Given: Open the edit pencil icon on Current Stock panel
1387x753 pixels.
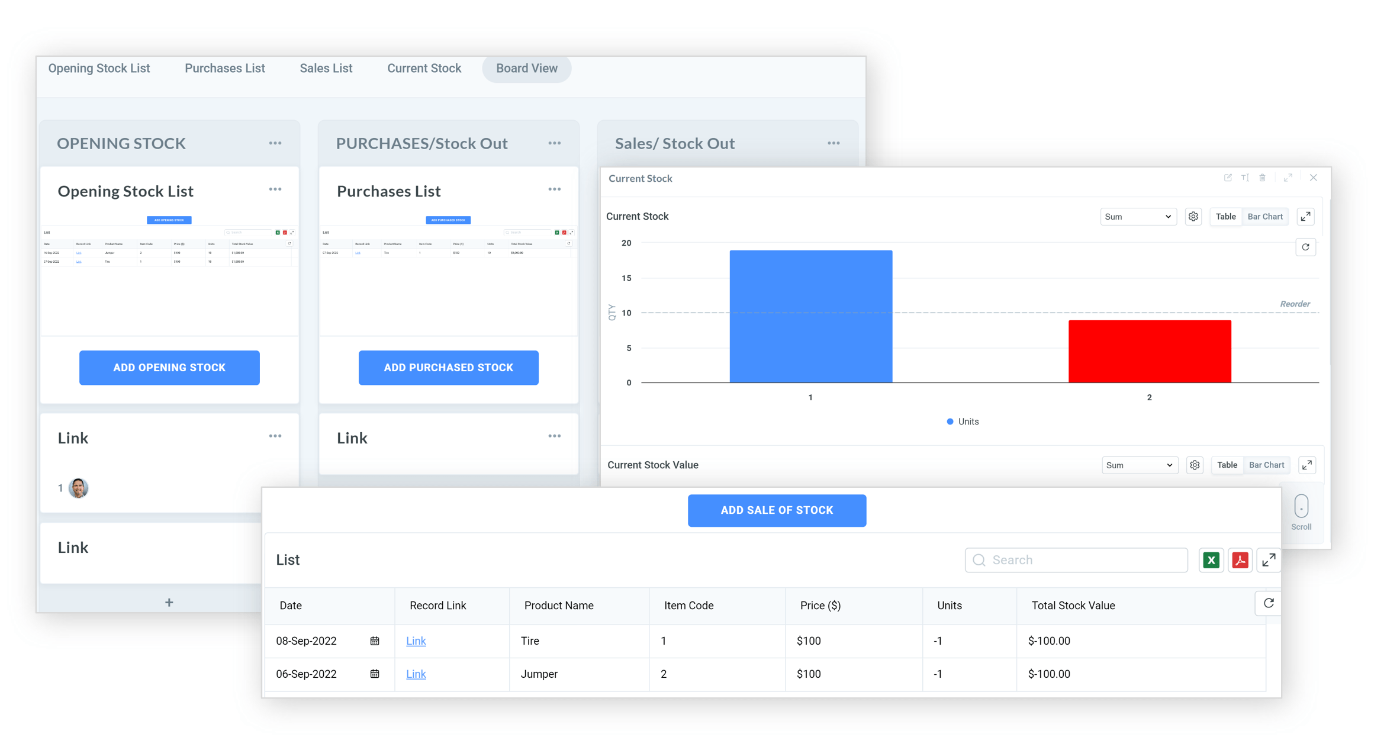Looking at the screenshot, I should click(x=1228, y=178).
